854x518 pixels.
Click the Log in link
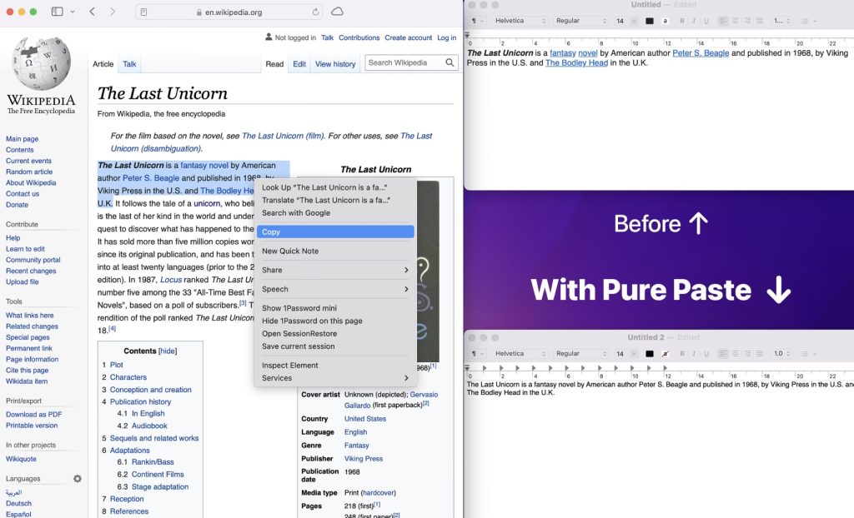click(x=446, y=37)
